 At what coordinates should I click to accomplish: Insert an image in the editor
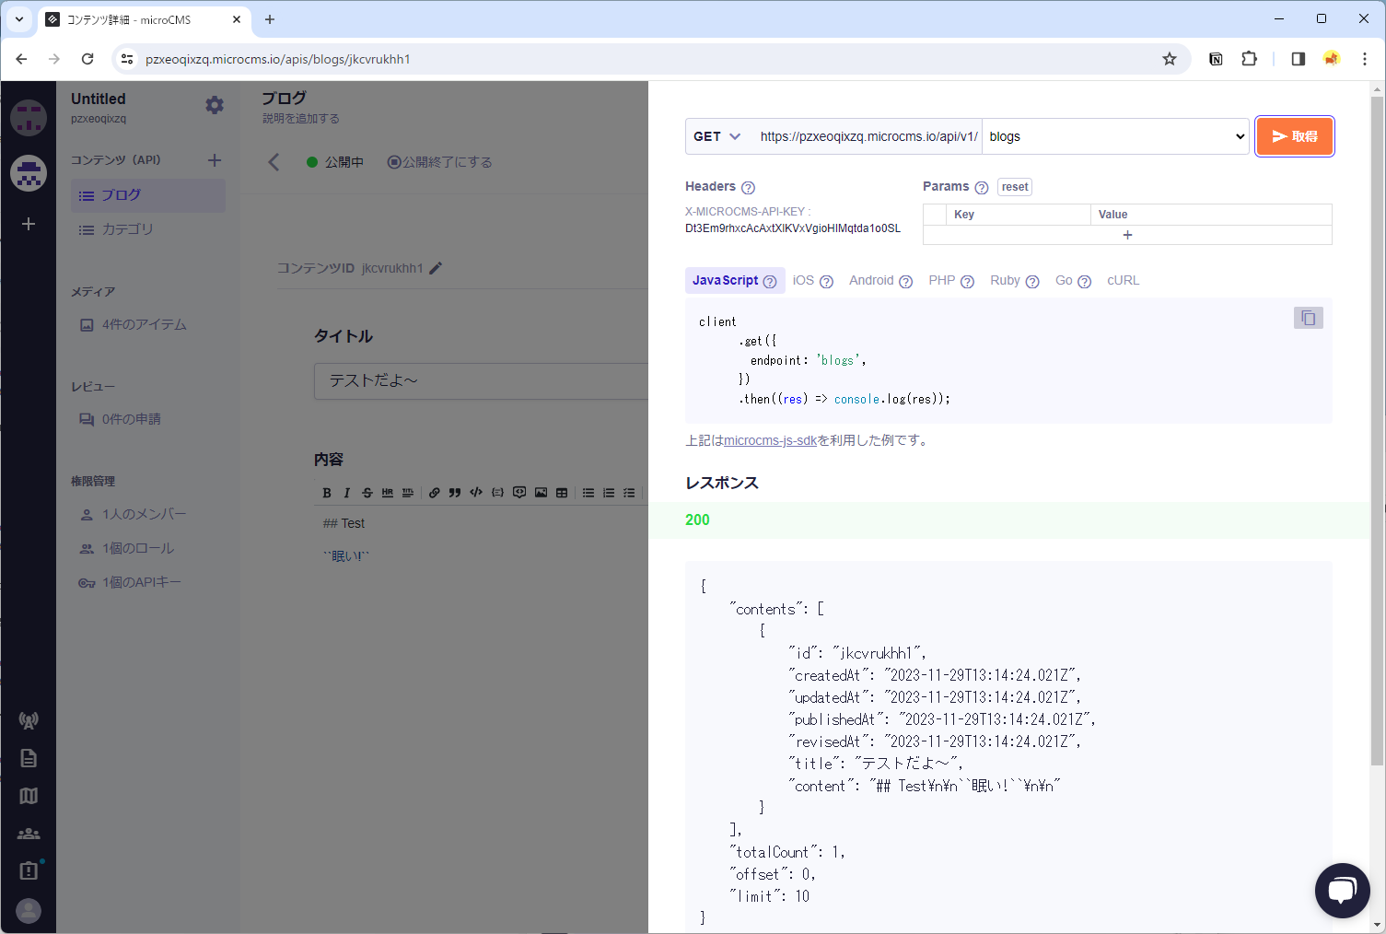[541, 493]
